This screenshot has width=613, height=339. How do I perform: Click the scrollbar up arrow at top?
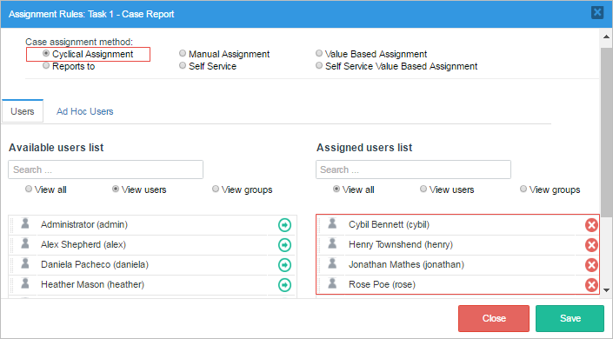pos(606,37)
